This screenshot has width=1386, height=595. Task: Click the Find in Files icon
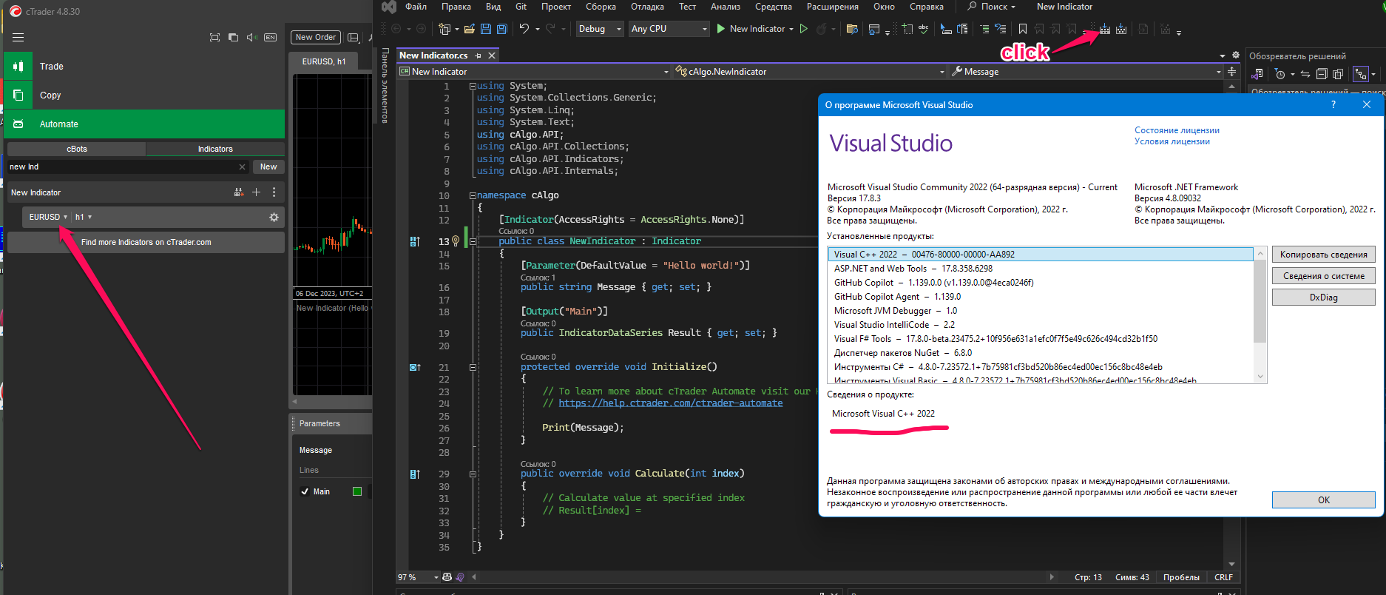click(x=852, y=29)
